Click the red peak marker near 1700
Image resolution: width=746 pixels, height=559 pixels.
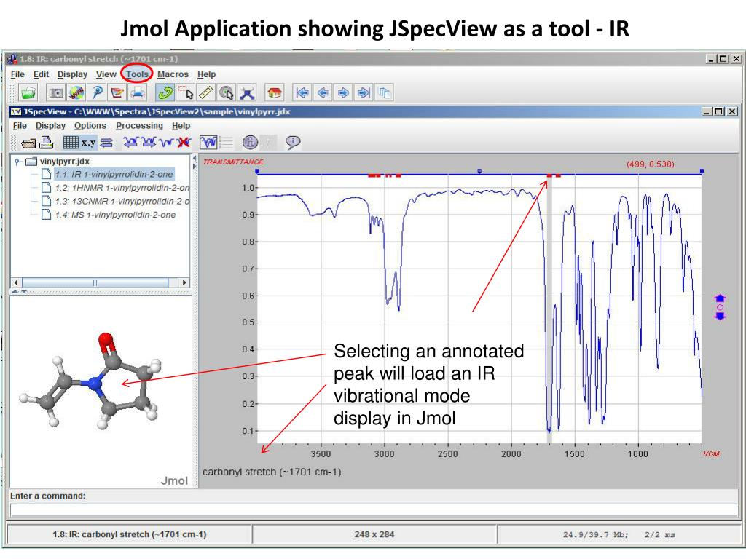(x=549, y=176)
